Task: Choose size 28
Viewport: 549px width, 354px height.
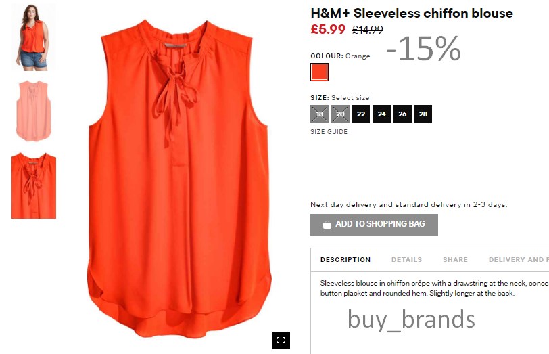Action: coord(423,114)
